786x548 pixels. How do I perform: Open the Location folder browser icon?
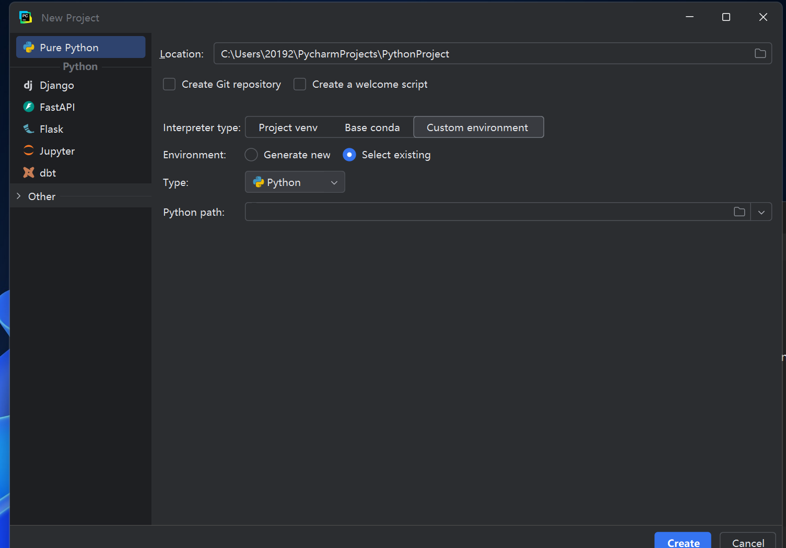tap(760, 53)
